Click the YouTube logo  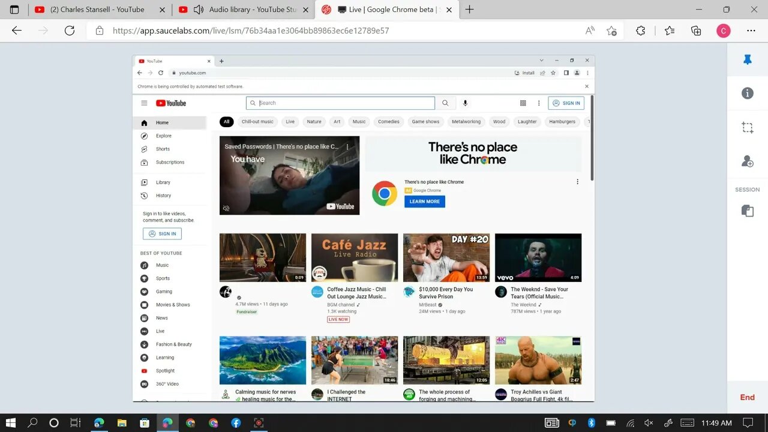(171, 103)
